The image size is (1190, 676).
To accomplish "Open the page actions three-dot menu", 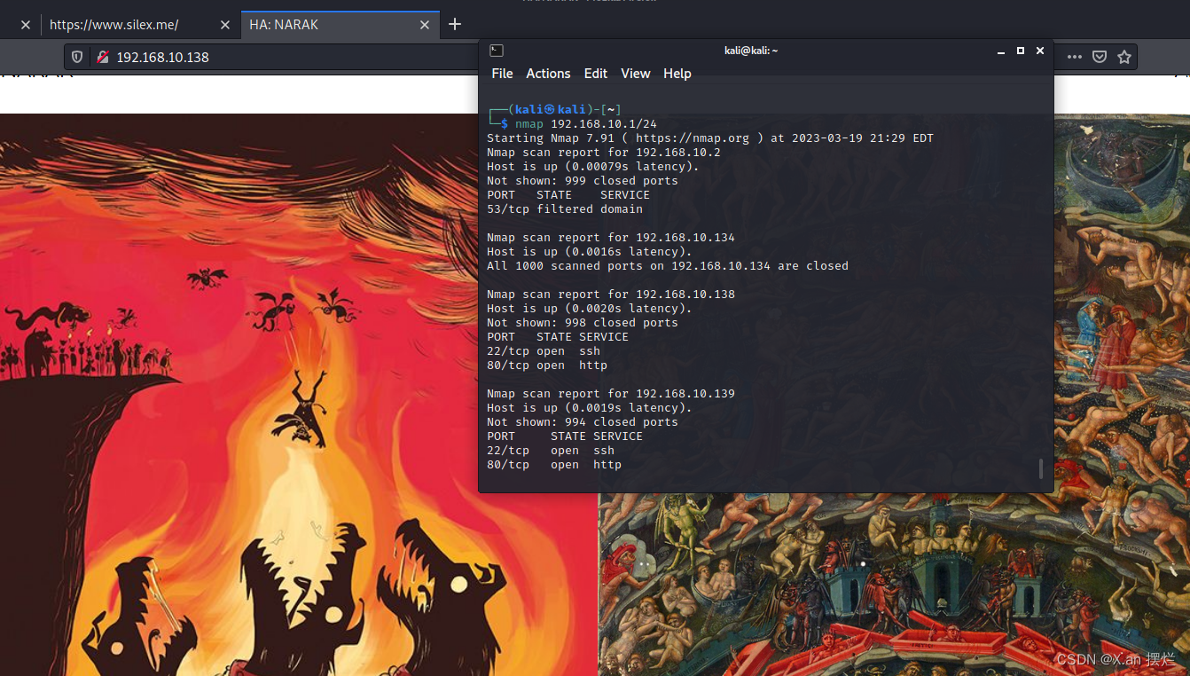I will point(1075,57).
